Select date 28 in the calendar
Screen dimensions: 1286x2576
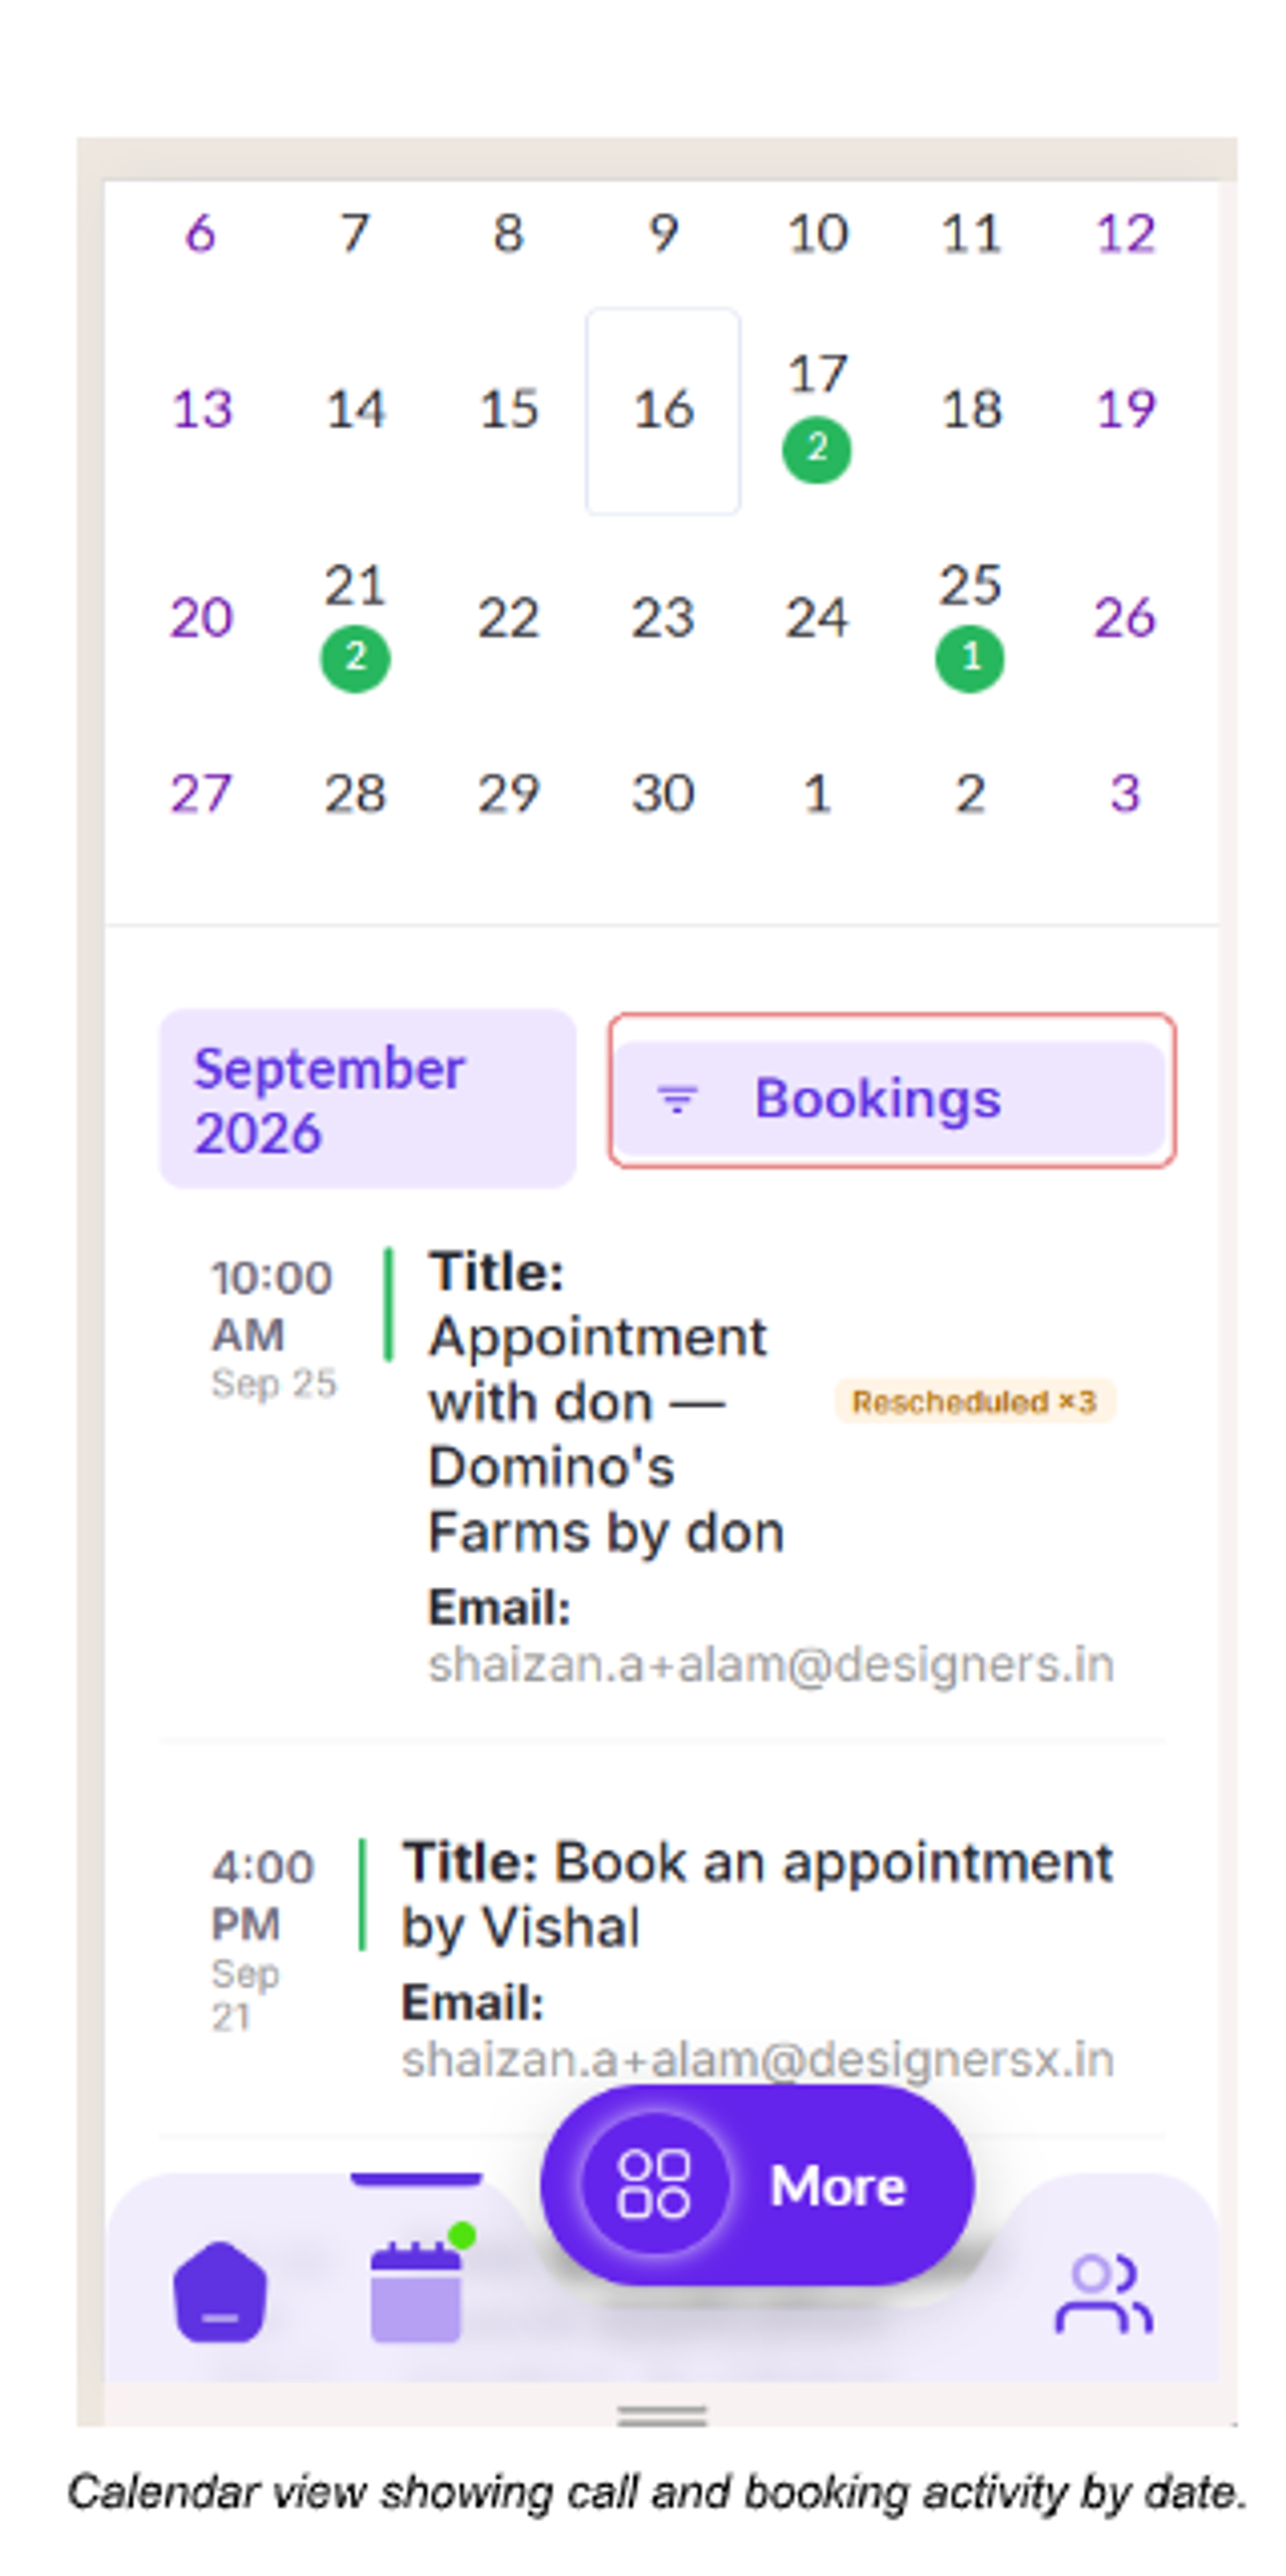355,794
